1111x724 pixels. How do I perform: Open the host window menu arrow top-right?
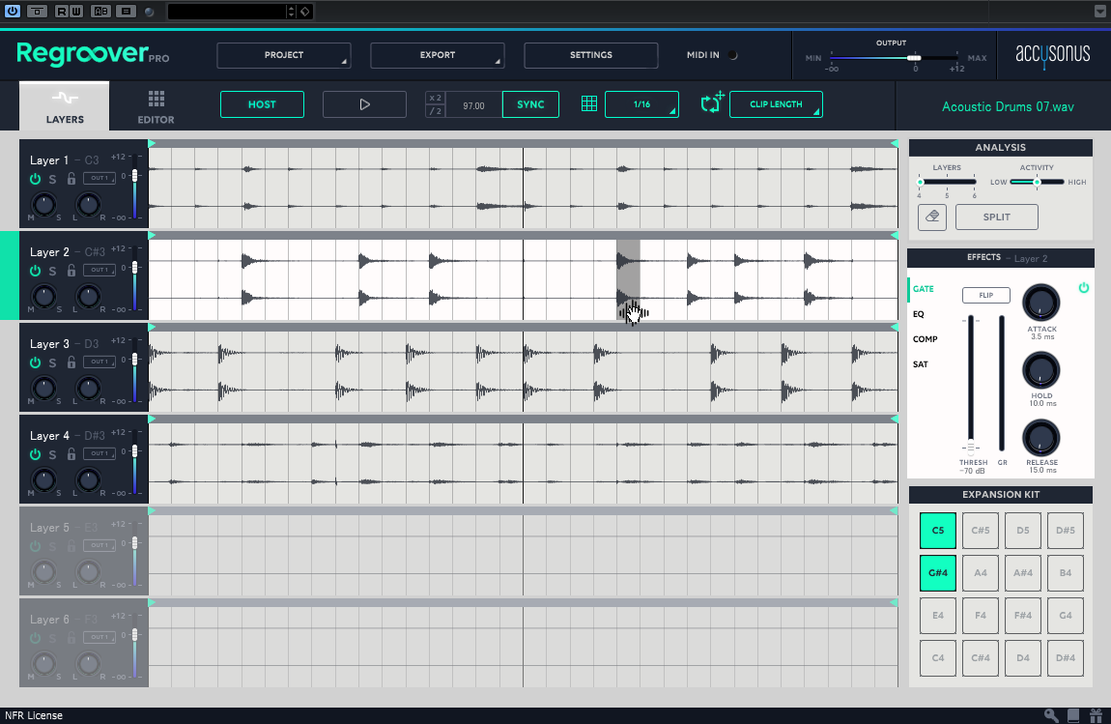1099,12
